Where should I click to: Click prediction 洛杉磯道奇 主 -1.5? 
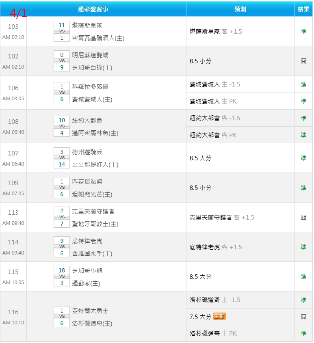pyautogui.click(x=215, y=300)
